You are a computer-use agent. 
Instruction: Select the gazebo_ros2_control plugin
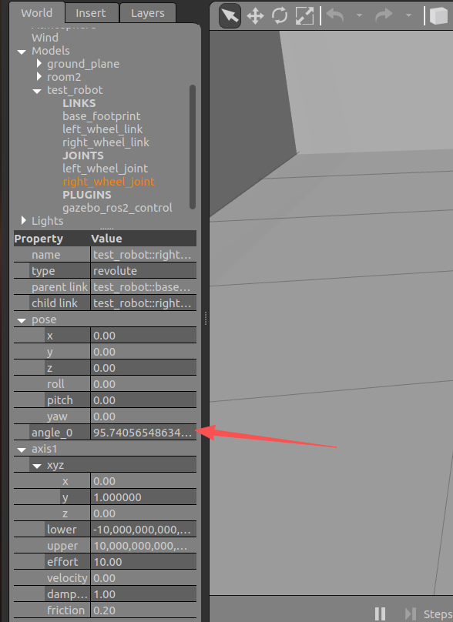pos(117,208)
